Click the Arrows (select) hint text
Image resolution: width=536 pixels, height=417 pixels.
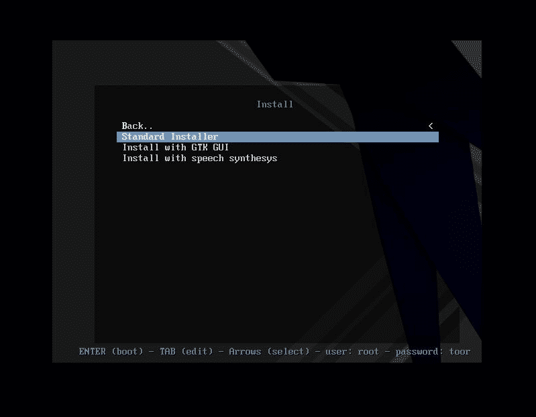pos(269,351)
